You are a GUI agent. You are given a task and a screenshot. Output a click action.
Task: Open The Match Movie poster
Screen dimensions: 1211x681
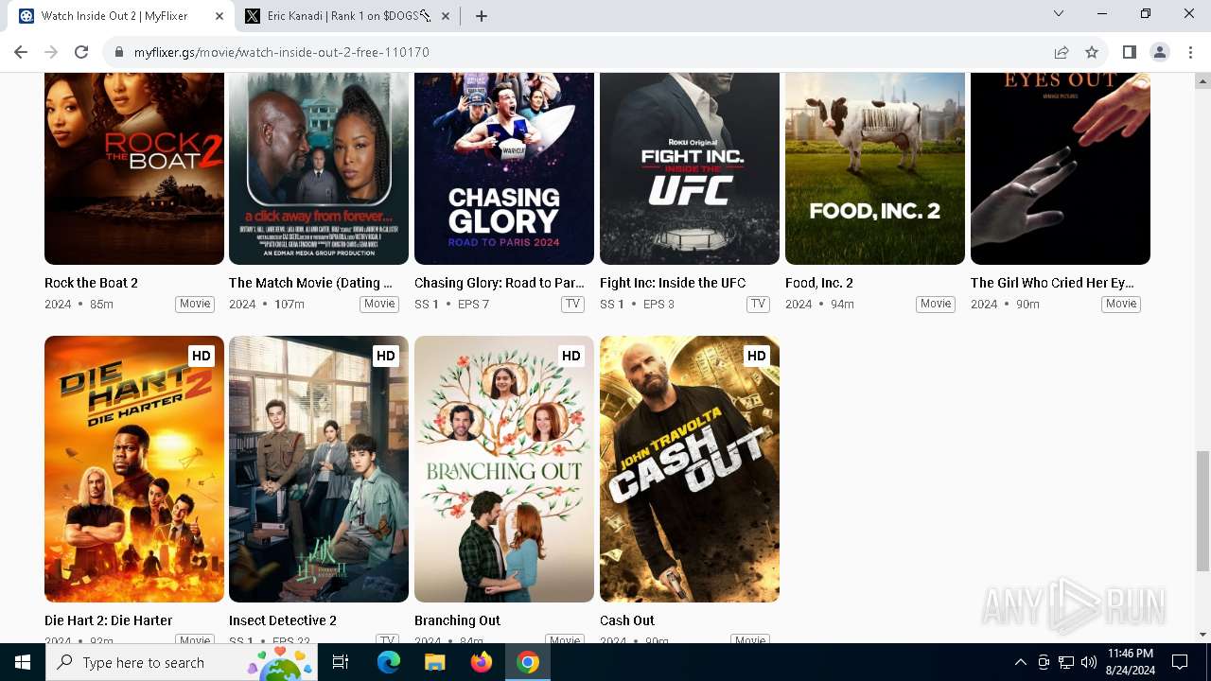[x=319, y=168]
